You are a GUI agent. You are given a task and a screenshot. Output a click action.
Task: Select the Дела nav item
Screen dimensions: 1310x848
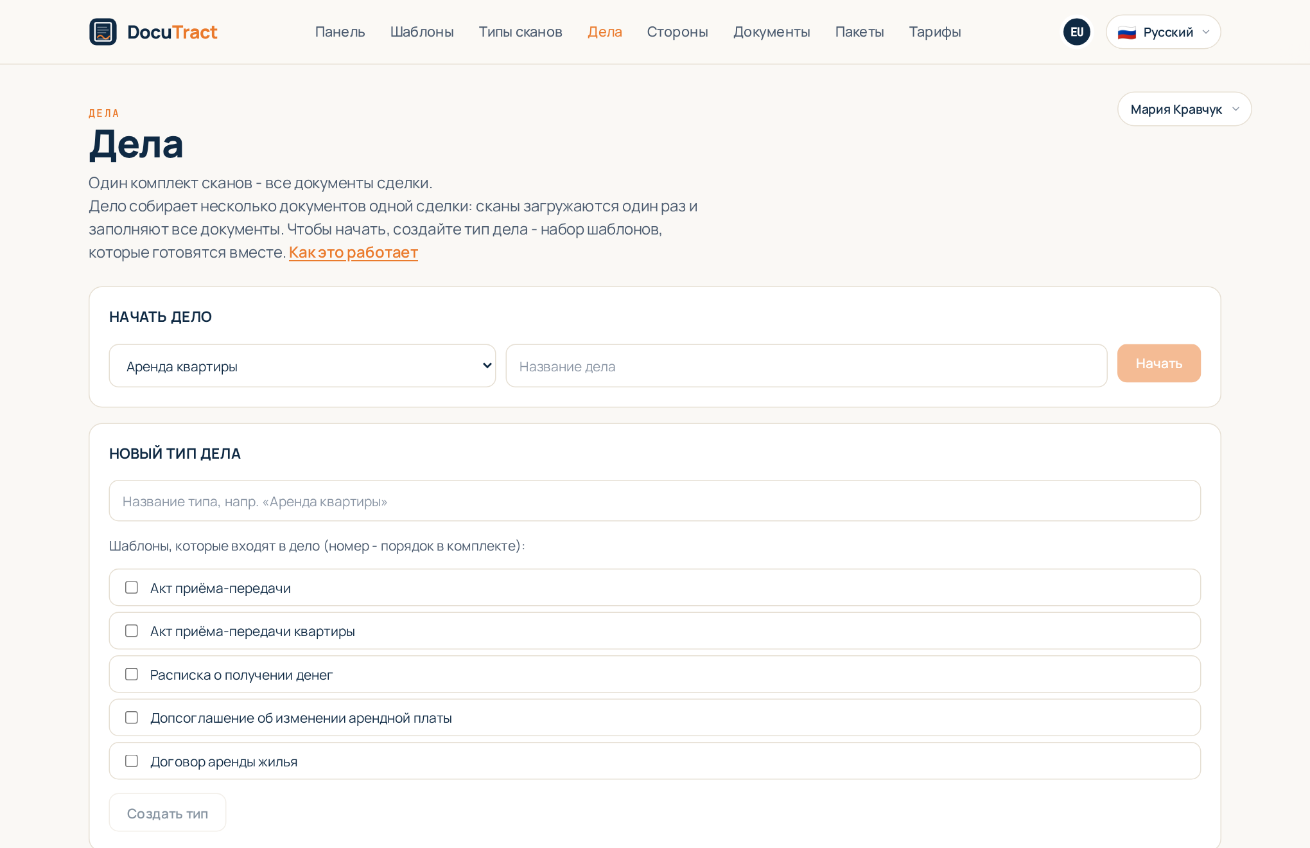click(x=604, y=31)
